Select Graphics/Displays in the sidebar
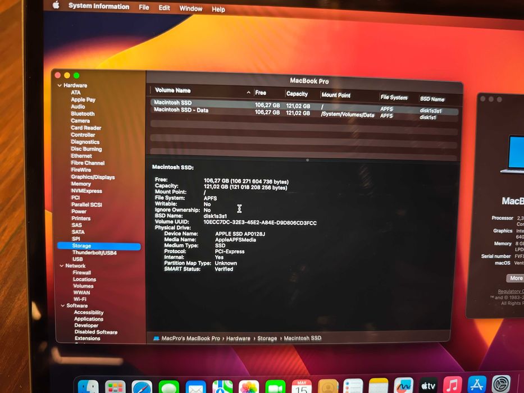Viewport: 524px width, 393px height. click(93, 177)
